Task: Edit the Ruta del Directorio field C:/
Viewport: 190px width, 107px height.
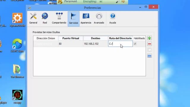Action: tap(120, 44)
